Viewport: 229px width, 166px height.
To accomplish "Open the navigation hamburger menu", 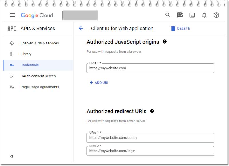I will (x=12, y=15).
